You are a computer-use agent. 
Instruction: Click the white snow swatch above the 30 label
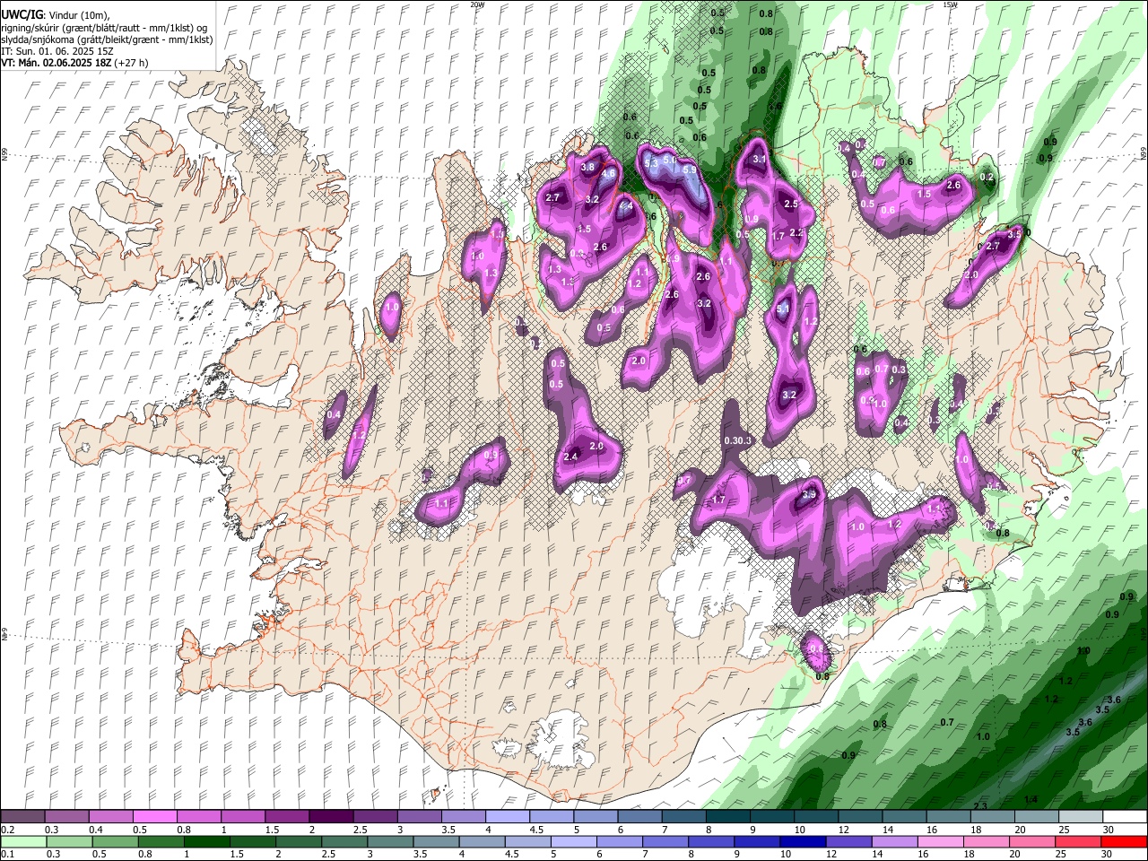(x=1124, y=817)
